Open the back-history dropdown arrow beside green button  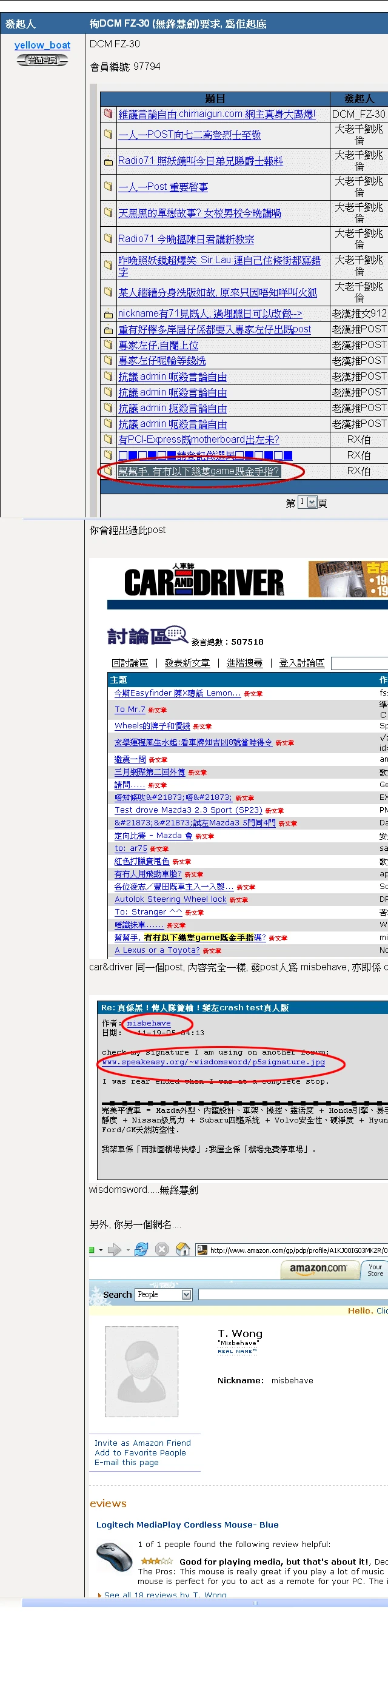click(101, 1250)
